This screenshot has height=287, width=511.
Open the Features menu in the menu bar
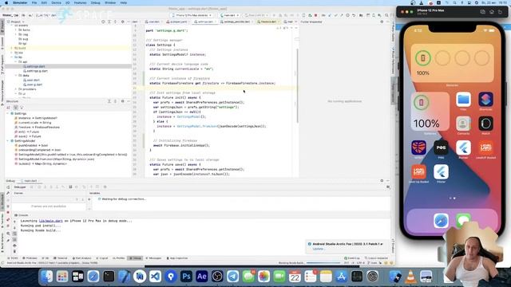pyautogui.click(x=80, y=2)
